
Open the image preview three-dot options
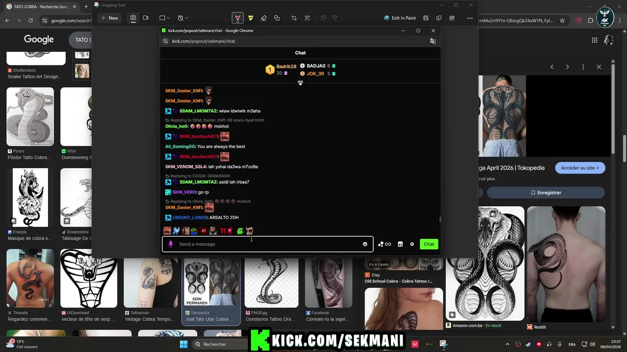pos(583,67)
